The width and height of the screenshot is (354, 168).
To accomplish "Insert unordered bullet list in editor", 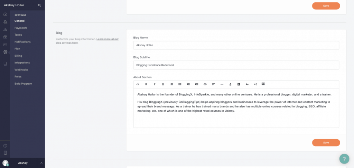I will (180, 84).
